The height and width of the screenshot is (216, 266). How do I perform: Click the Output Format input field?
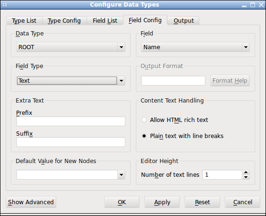pyautogui.click(x=173, y=81)
